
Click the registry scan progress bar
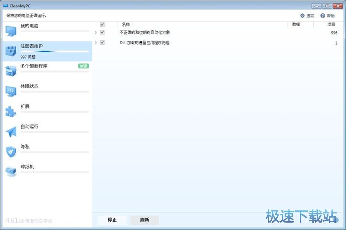(x=55, y=51)
